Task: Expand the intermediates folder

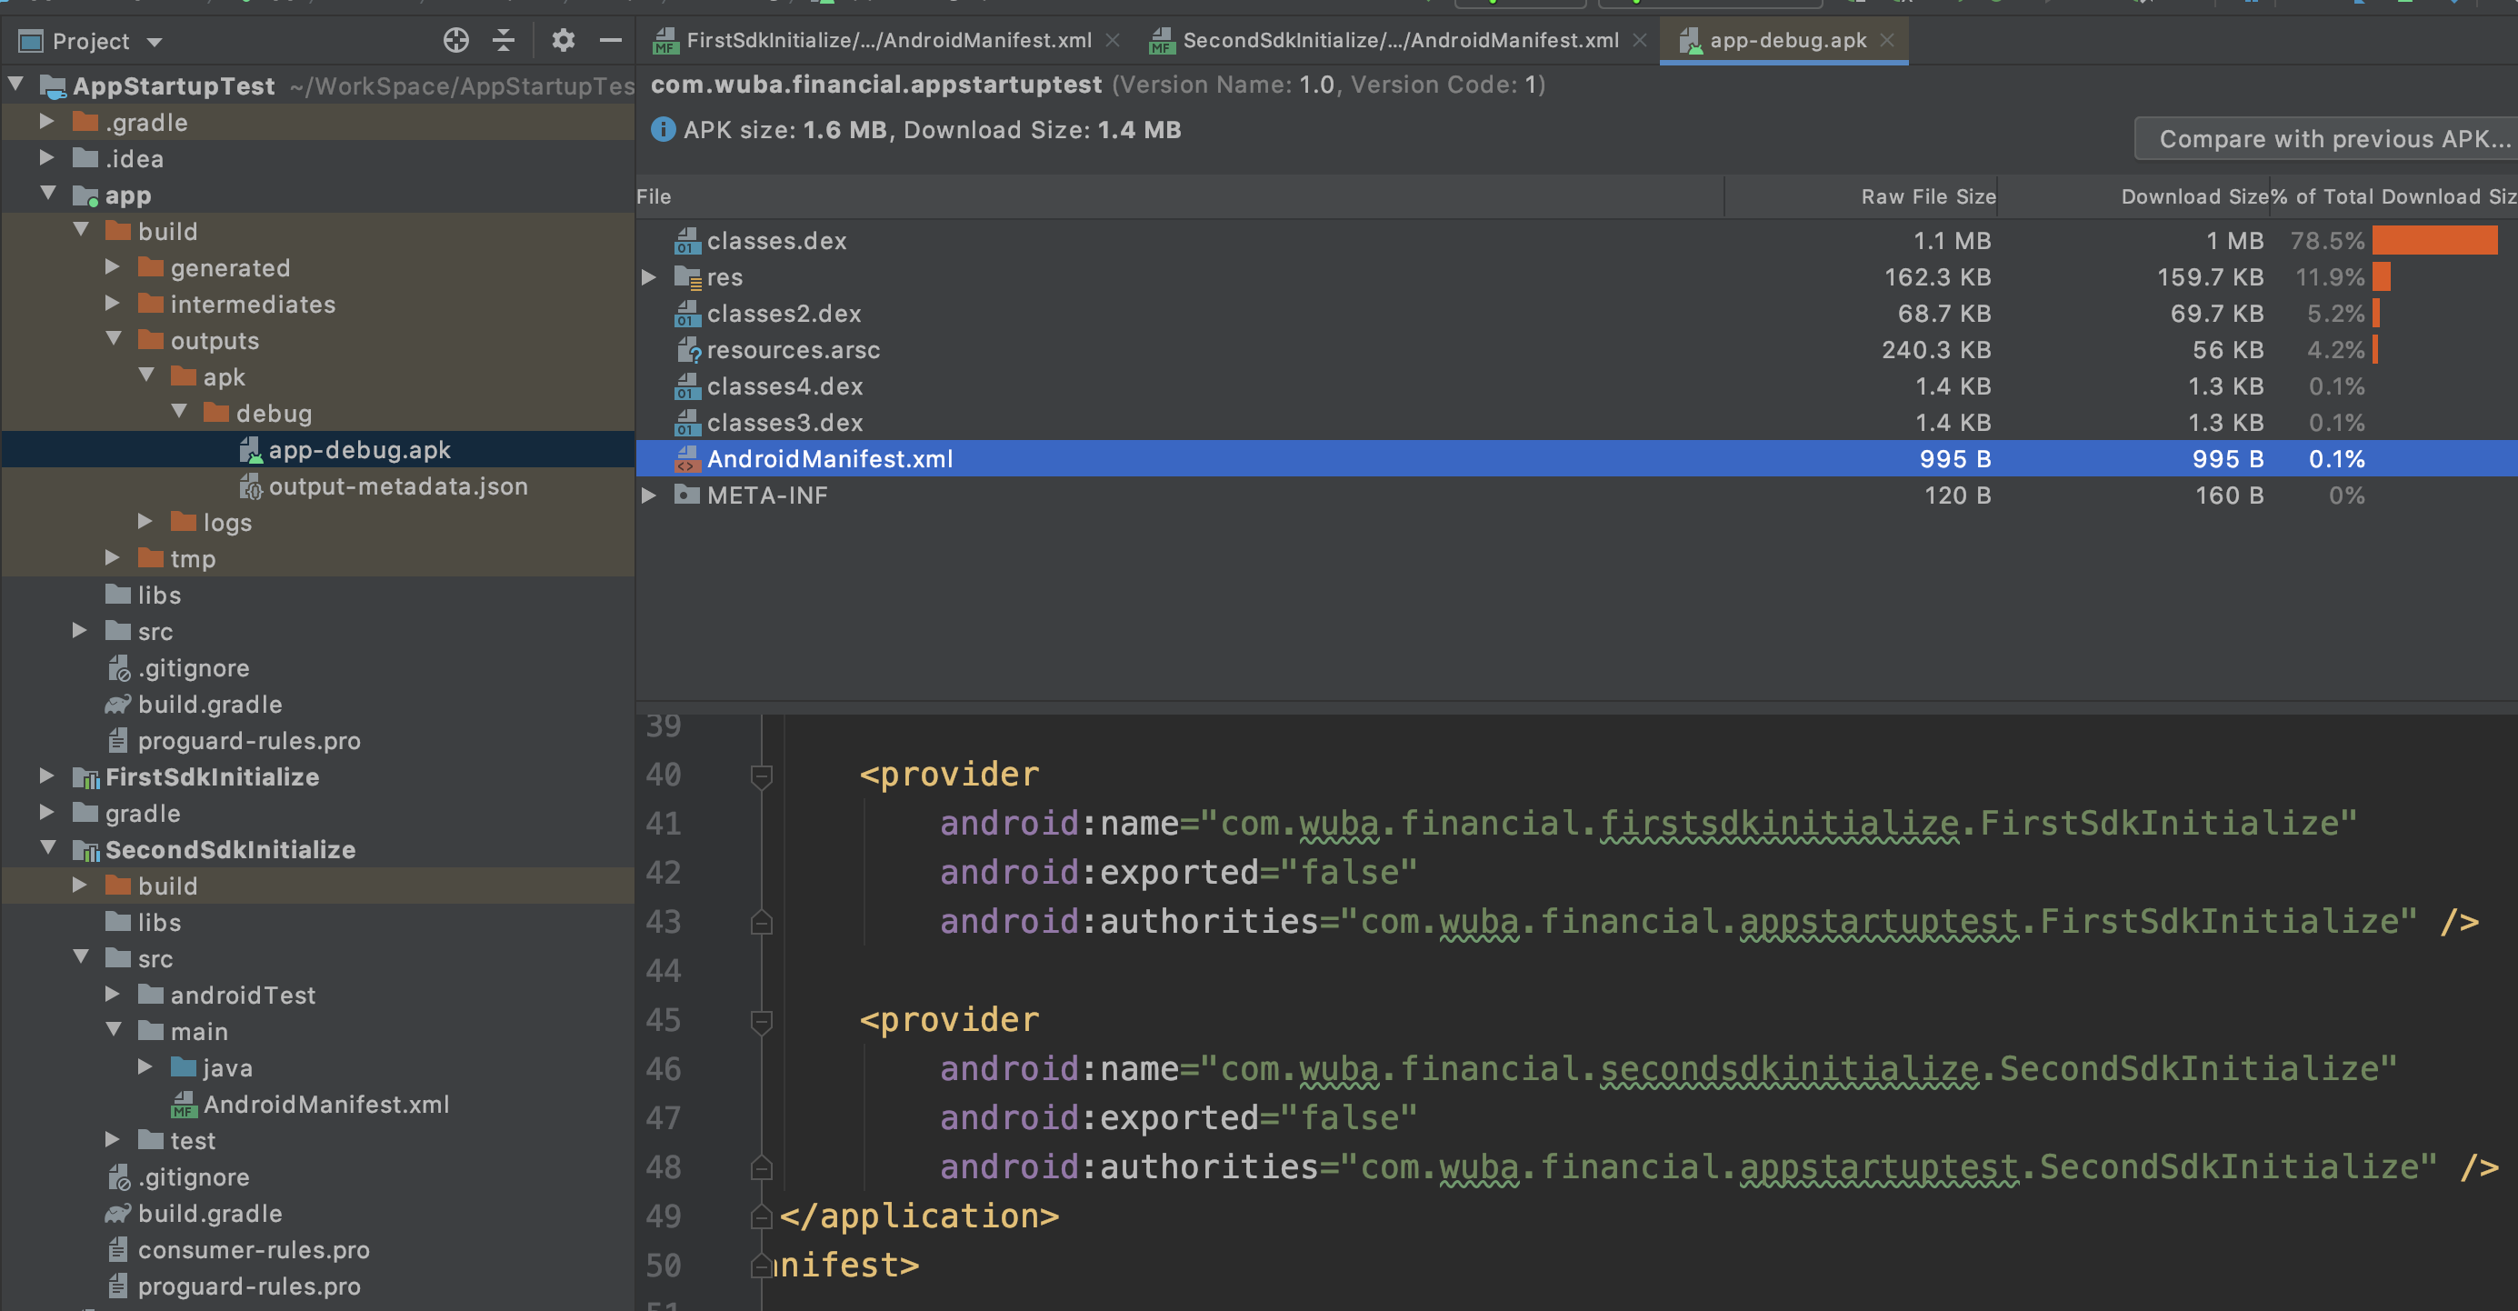Action: point(113,303)
